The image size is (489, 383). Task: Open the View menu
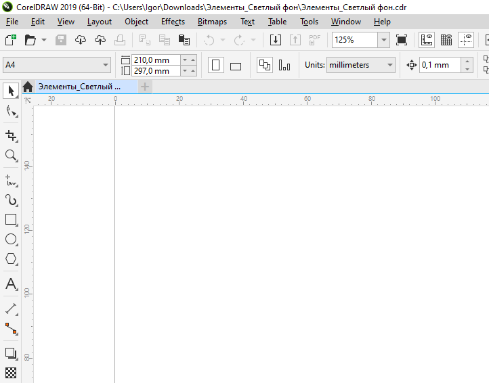(66, 22)
